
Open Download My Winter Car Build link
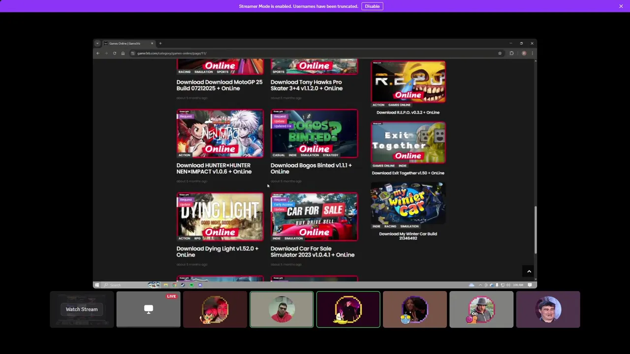(x=408, y=236)
